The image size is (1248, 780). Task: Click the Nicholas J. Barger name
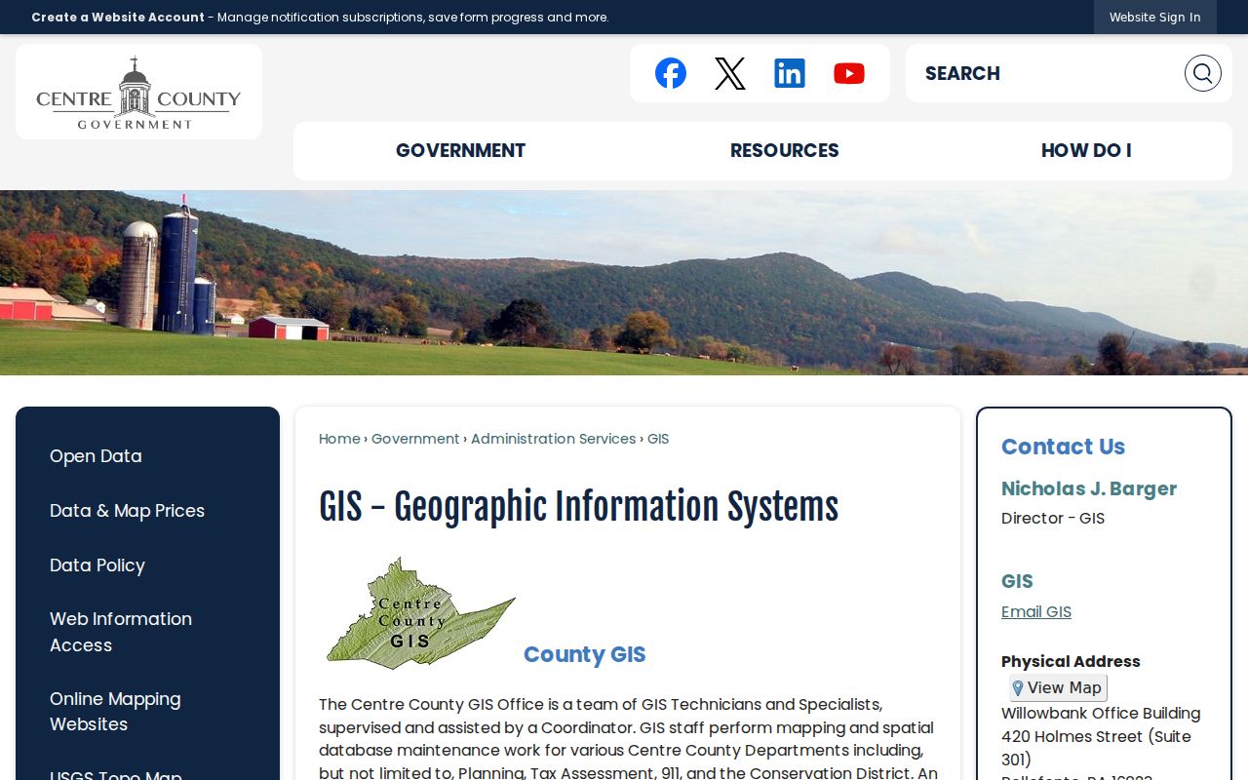pyautogui.click(x=1089, y=488)
